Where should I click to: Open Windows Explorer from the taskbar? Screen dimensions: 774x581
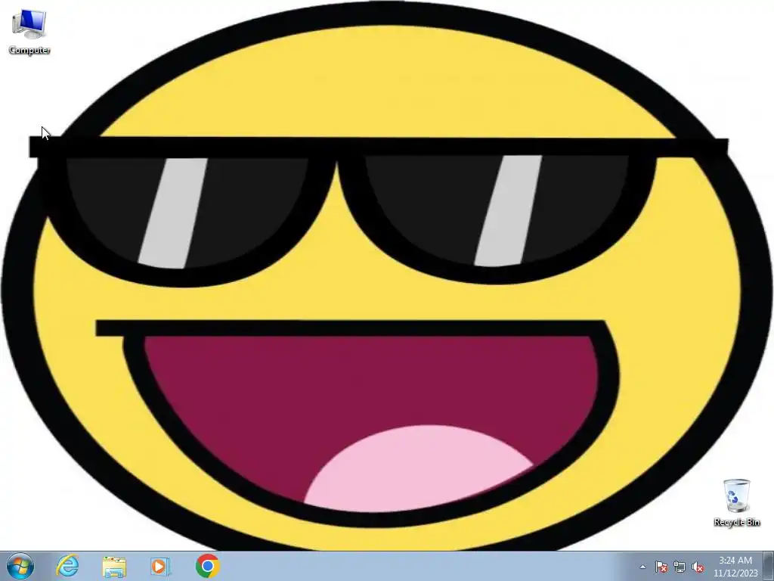114,566
